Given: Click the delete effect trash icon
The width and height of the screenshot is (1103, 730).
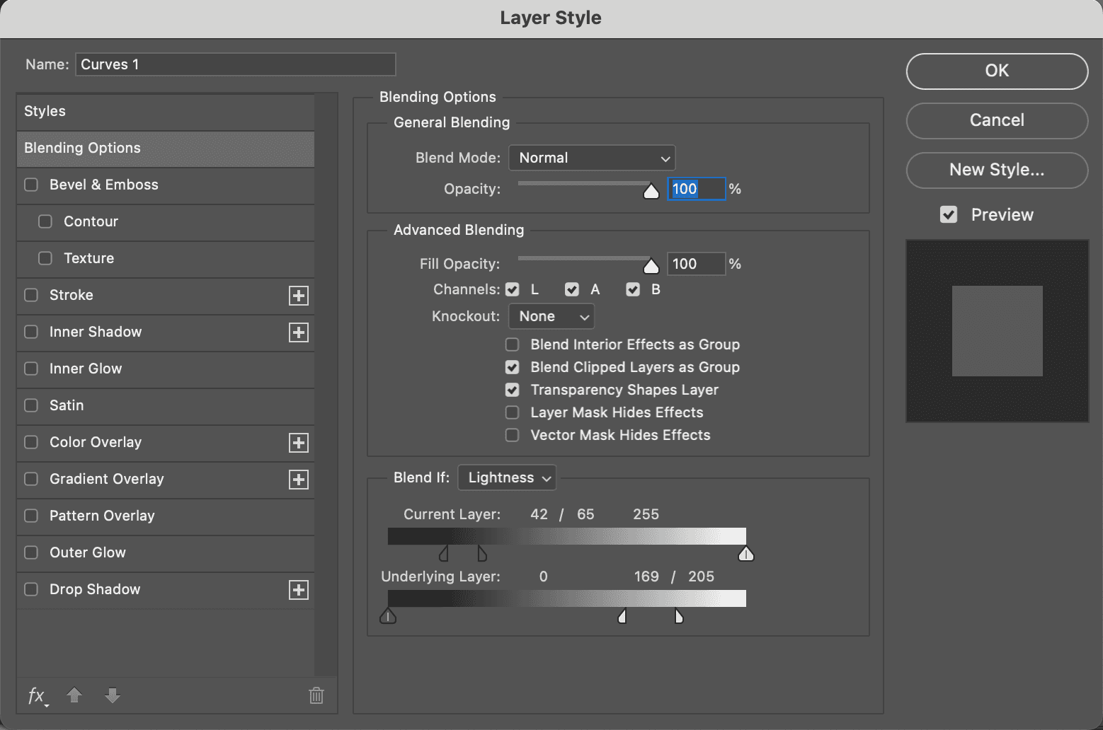Looking at the screenshot, I should tap(316, 696).
